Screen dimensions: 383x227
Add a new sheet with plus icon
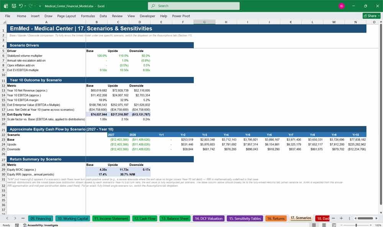pos(341,218)
